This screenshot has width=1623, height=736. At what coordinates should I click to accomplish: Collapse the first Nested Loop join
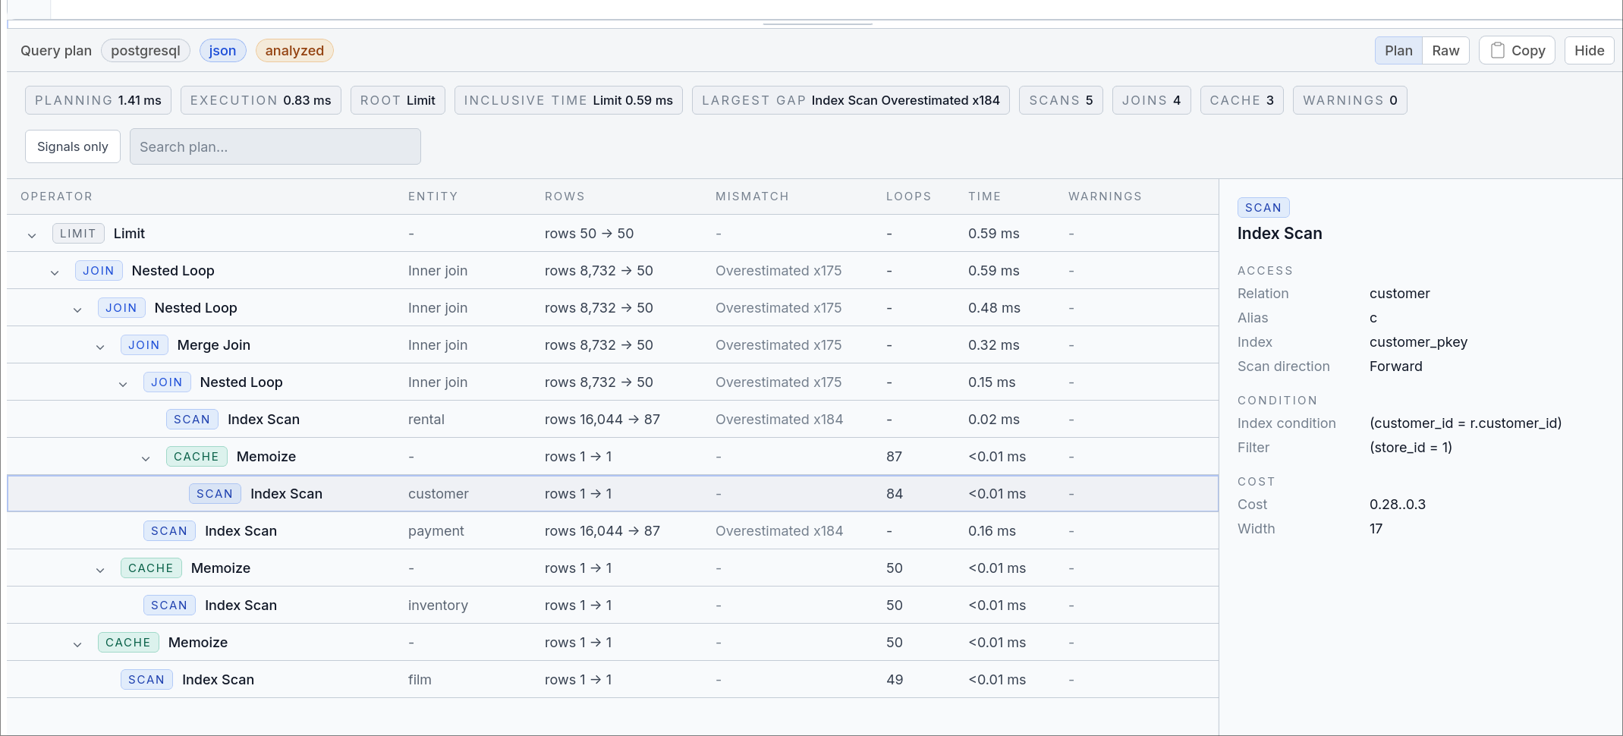click(x=55, y=272)
